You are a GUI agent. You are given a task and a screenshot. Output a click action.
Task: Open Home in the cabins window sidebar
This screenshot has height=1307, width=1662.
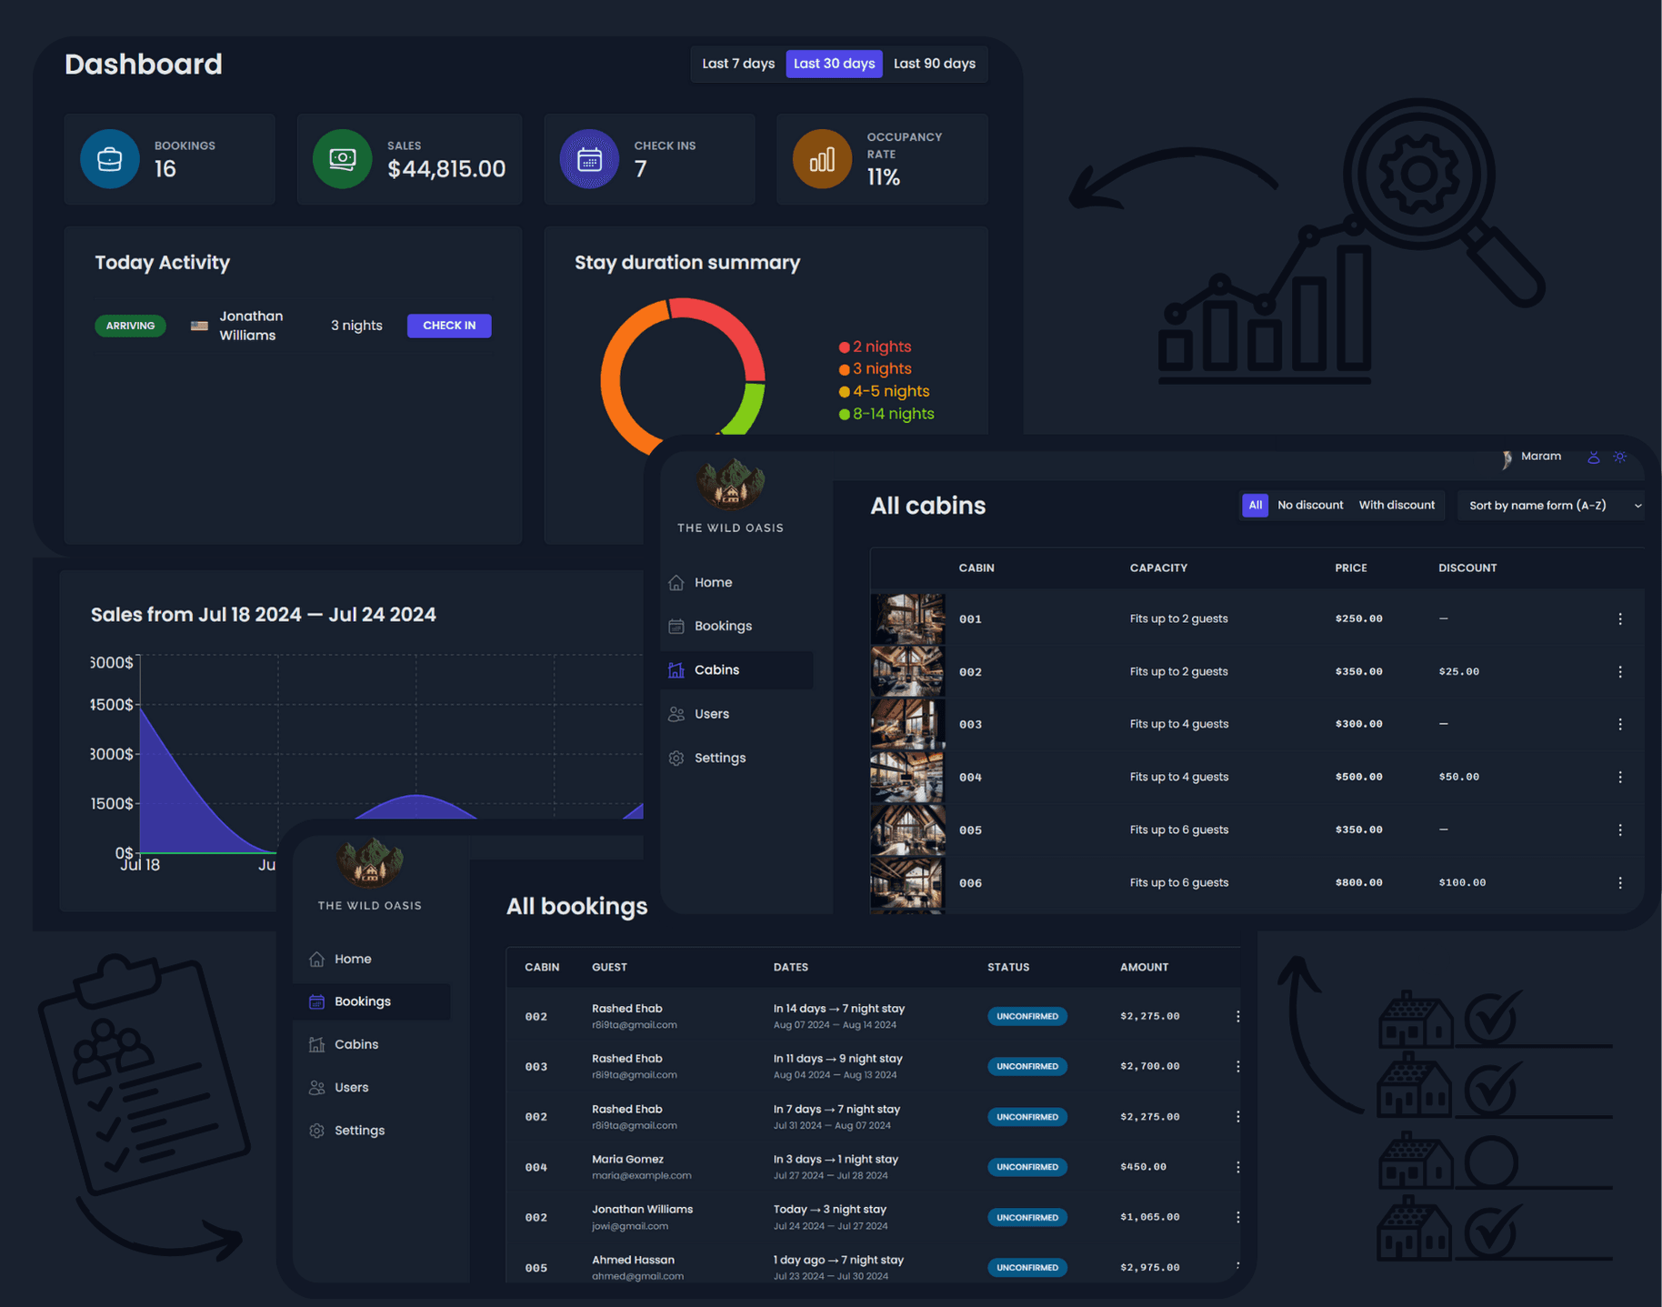pos(737,582)
